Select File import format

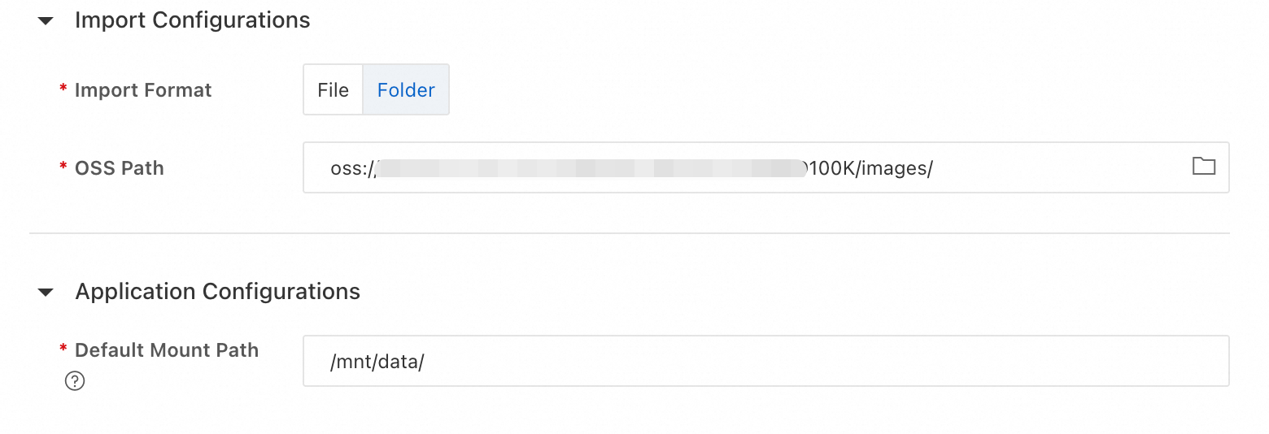(x=333, y=90)
